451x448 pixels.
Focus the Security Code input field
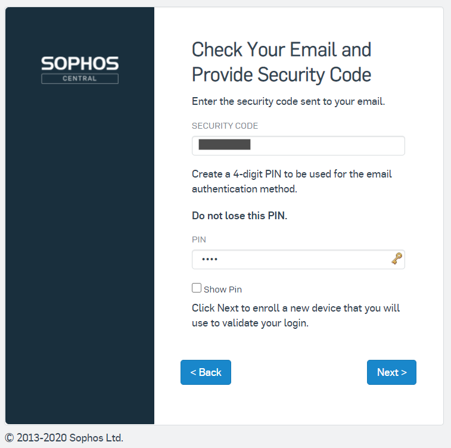(x=298, y=145)
